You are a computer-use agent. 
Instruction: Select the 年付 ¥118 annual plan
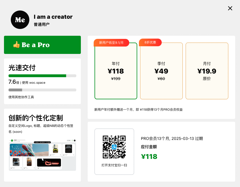click(116, 71)
